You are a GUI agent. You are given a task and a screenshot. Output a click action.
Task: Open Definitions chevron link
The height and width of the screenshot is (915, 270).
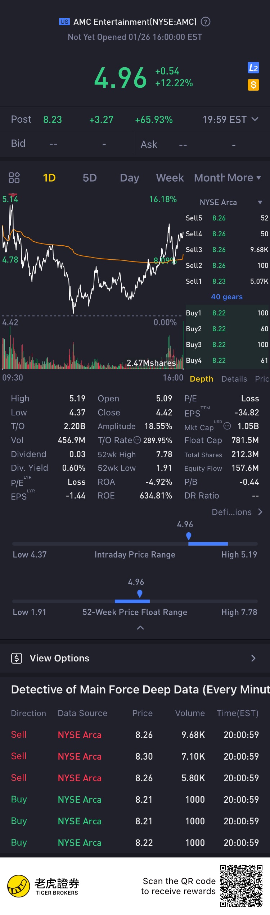[x=237, y=512]
